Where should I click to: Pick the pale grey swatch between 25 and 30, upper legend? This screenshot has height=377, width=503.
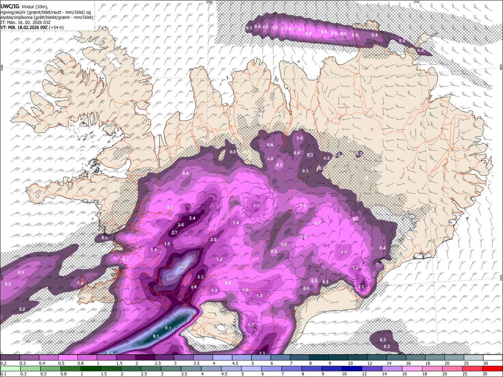(474, 357)
